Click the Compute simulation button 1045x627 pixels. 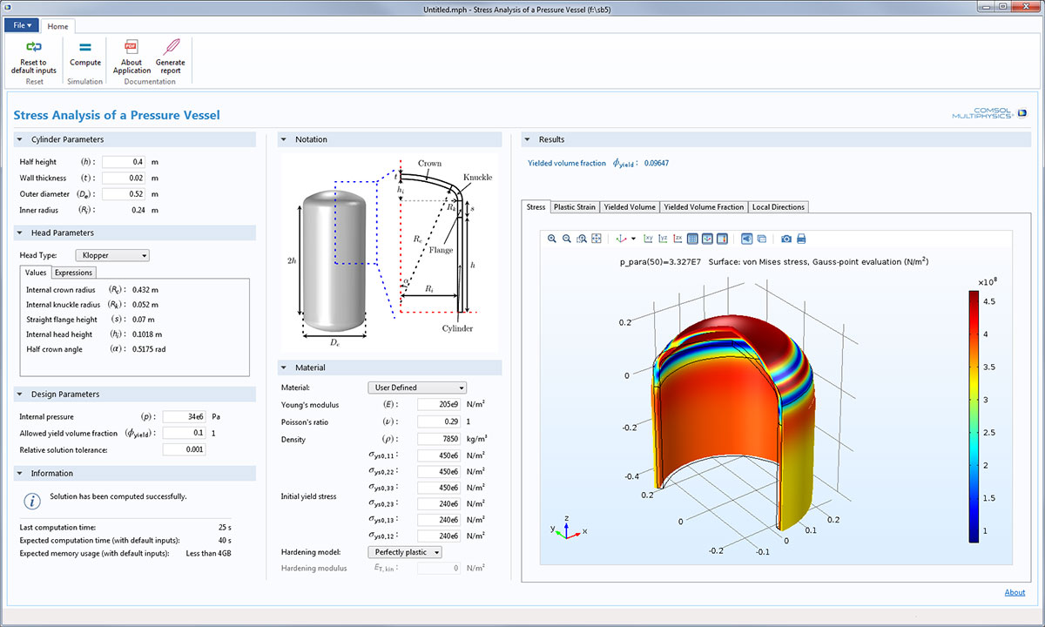85,54
